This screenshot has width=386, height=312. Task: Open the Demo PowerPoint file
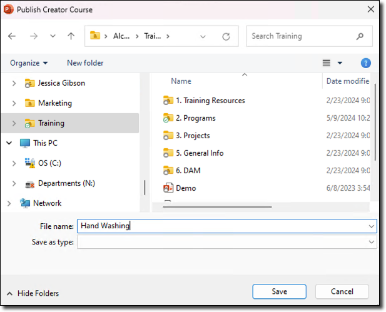click(x=186, y=188)
